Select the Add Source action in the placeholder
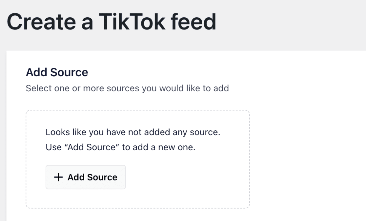The width and height of the screenshot is (366, 221). (x=86, y=177)
